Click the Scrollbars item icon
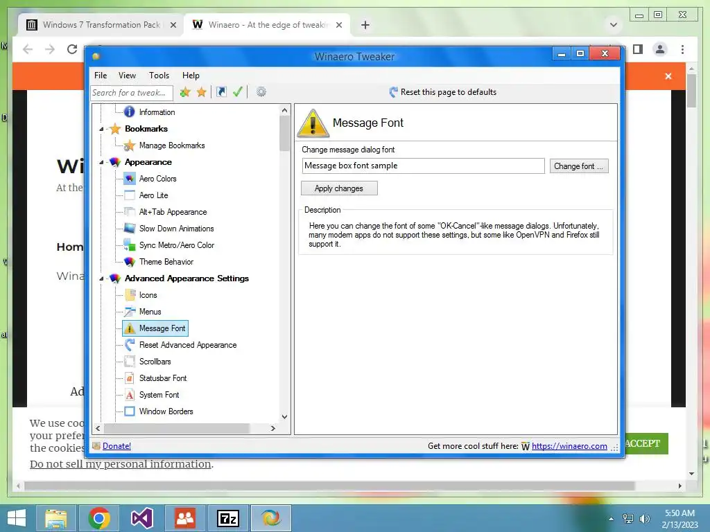This screenshot has height=532, width=710. click(x=130, y=362)
